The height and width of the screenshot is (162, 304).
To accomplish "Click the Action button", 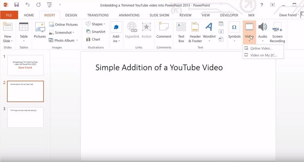I will [x=146, y=30].
